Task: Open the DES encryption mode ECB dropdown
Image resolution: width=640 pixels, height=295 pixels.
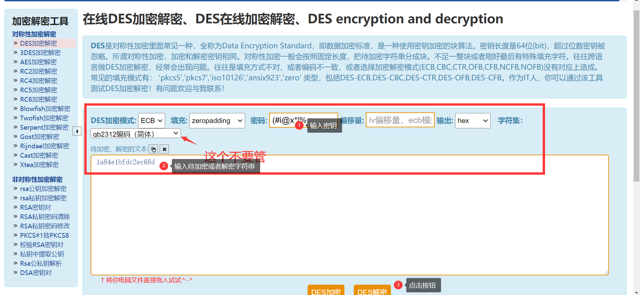Action: click(x=151, y=121)
